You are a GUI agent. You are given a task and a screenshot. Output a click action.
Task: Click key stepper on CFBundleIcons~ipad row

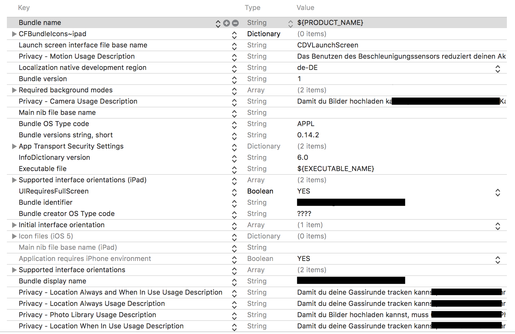(x=234, y=35)
